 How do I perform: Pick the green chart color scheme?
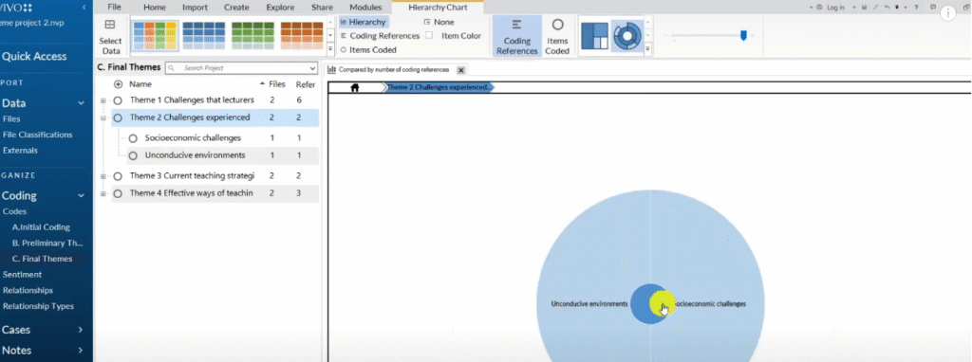tap(252, 35)
